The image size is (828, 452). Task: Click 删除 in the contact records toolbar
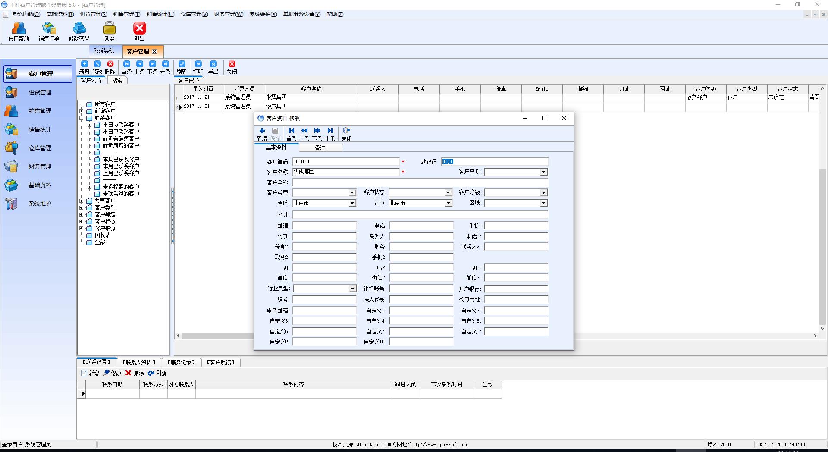coord(135,373)
